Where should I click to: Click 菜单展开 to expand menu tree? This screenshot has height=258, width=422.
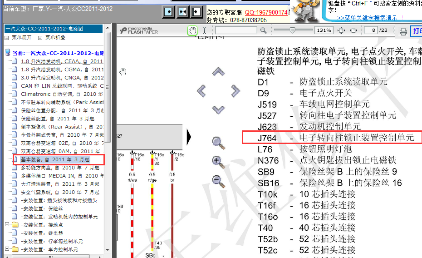(x=21, y=37)
